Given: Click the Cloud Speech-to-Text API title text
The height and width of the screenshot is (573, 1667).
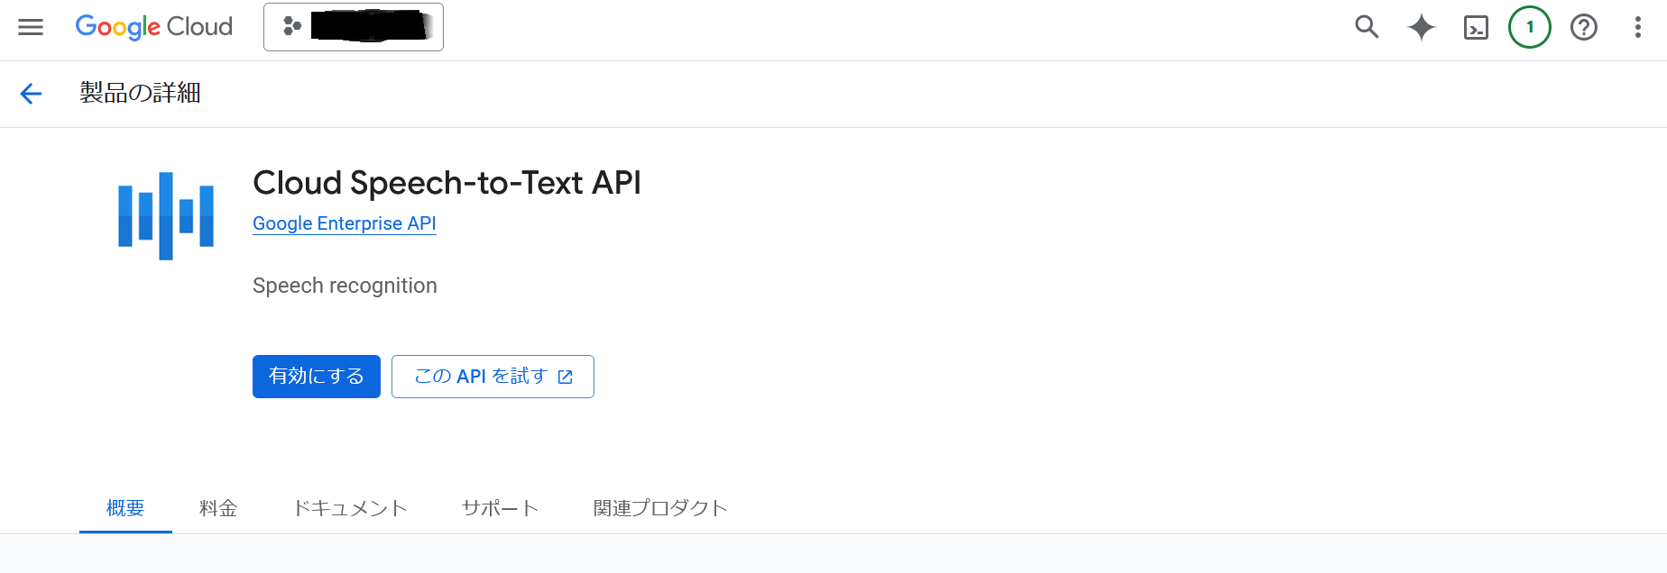Looking at the screenshot, I should (447, 183).
